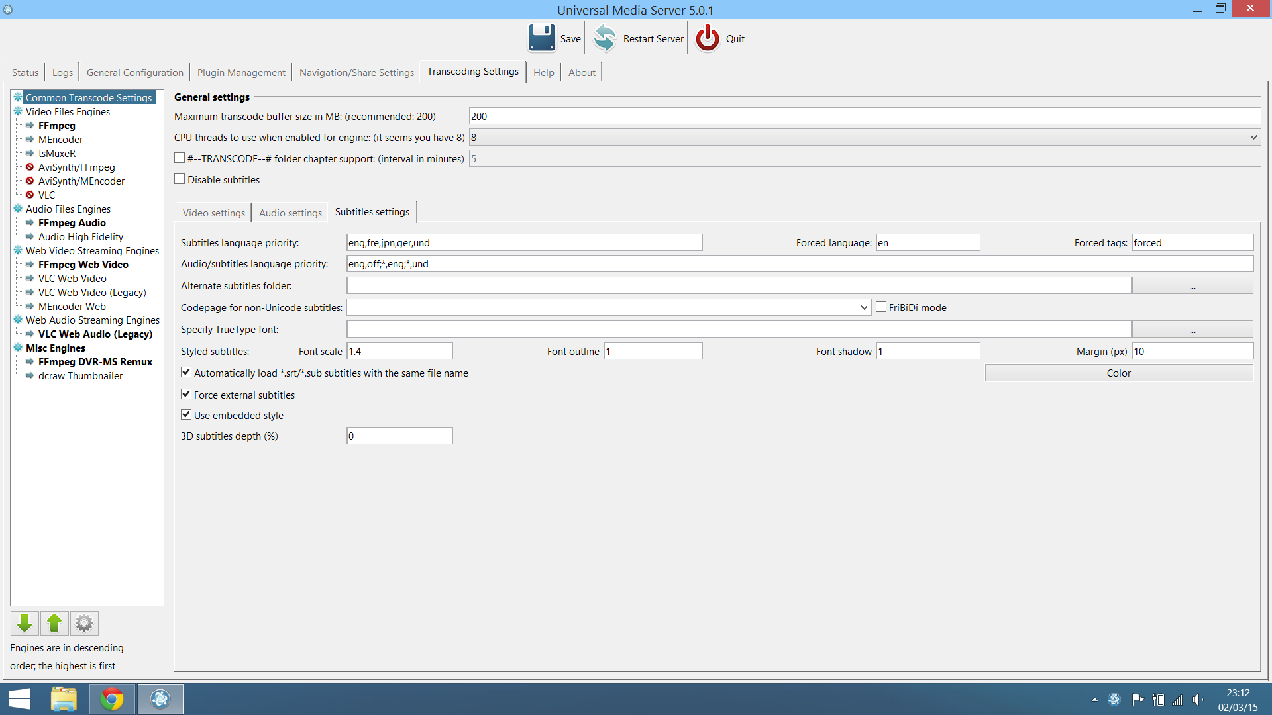Click the Save label text
The width and height of the screenshot is (1272, 715).
coord(570,38)
